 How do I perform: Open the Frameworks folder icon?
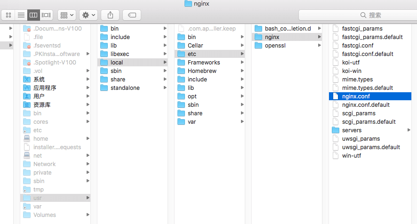181,63
